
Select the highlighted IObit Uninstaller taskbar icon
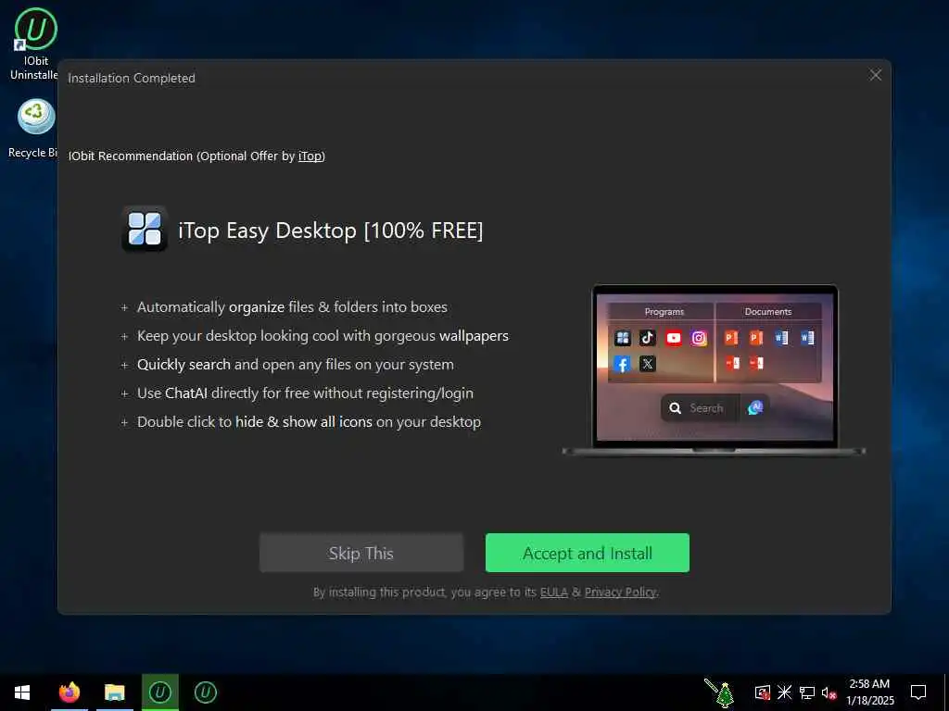click(x=159, y=692)
